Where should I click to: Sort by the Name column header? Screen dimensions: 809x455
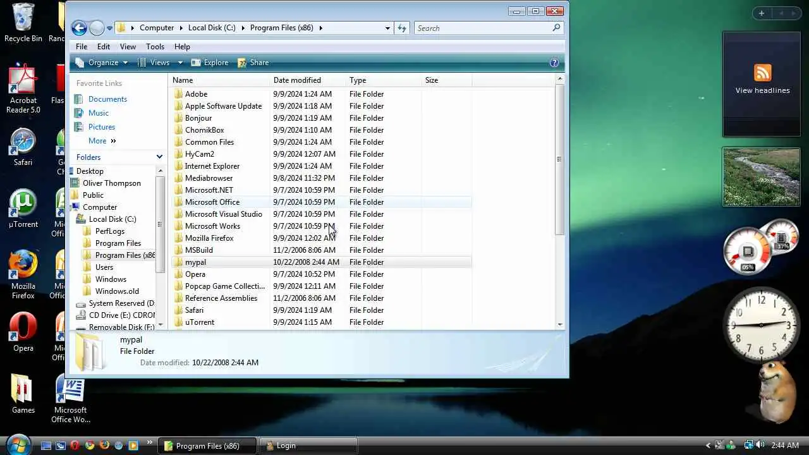pos(219,80)
